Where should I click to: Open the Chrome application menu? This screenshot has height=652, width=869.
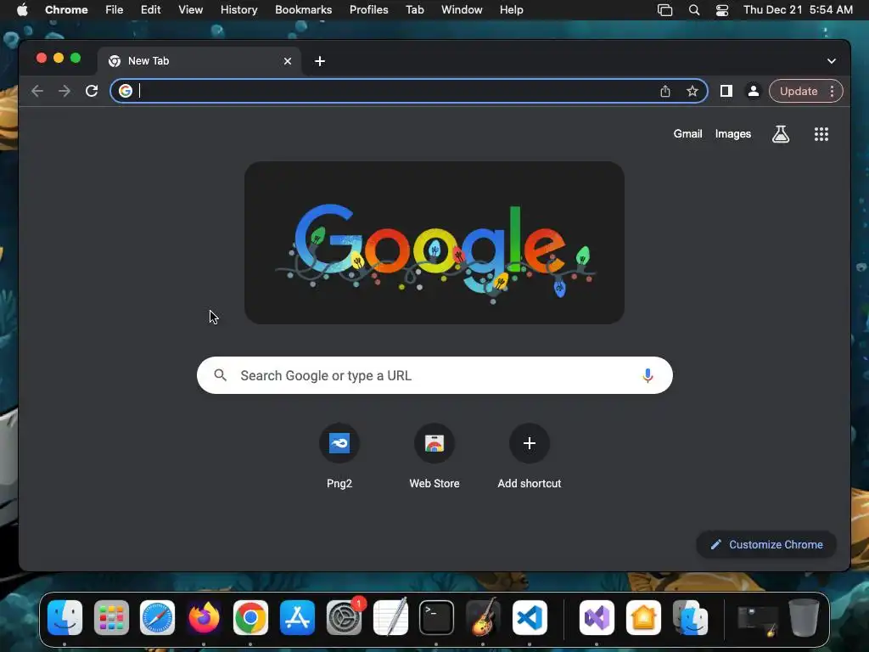(x=66, y=10)
